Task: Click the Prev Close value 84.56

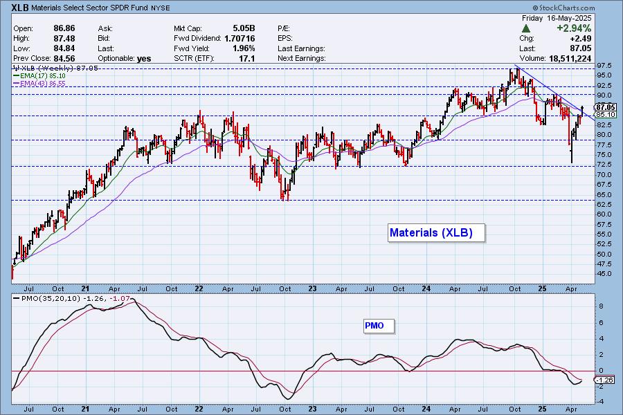Action: (x=64, y=58)
